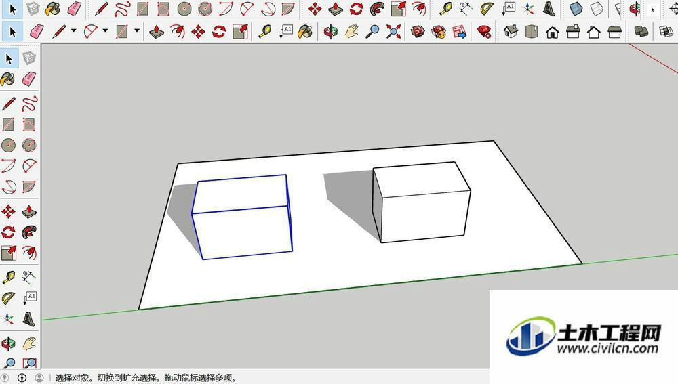Click the Outer Shell solid tool
678x384 pixels.
(x=641, y=32)
